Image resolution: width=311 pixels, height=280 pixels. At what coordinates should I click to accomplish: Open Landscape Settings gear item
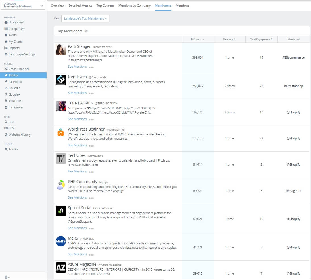point(20,54)
